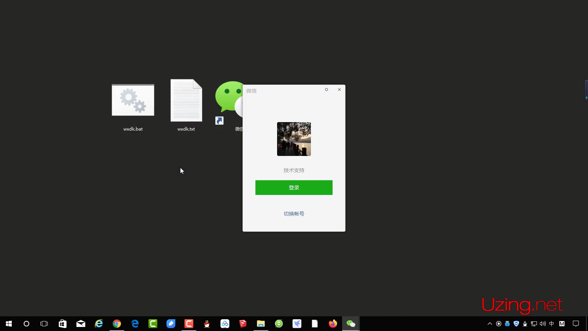Click the 技术支持 account name text
This screenshot has width=588, height=331.
coord(294,170)
